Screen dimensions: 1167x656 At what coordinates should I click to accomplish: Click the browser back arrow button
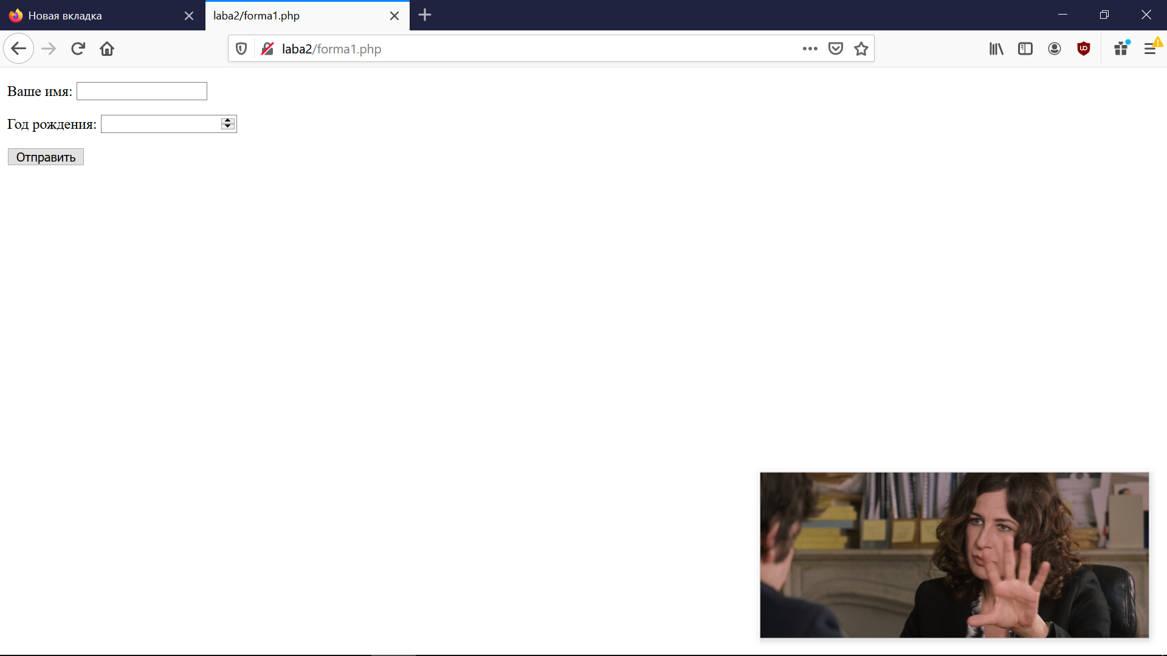(18, 49)
